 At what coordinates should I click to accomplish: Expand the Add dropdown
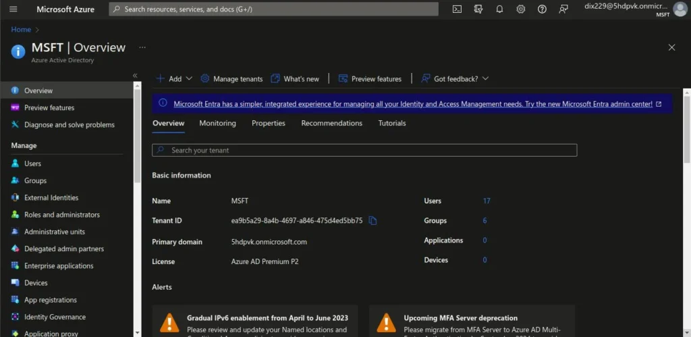pyautogui.click(x=175, y=79)
